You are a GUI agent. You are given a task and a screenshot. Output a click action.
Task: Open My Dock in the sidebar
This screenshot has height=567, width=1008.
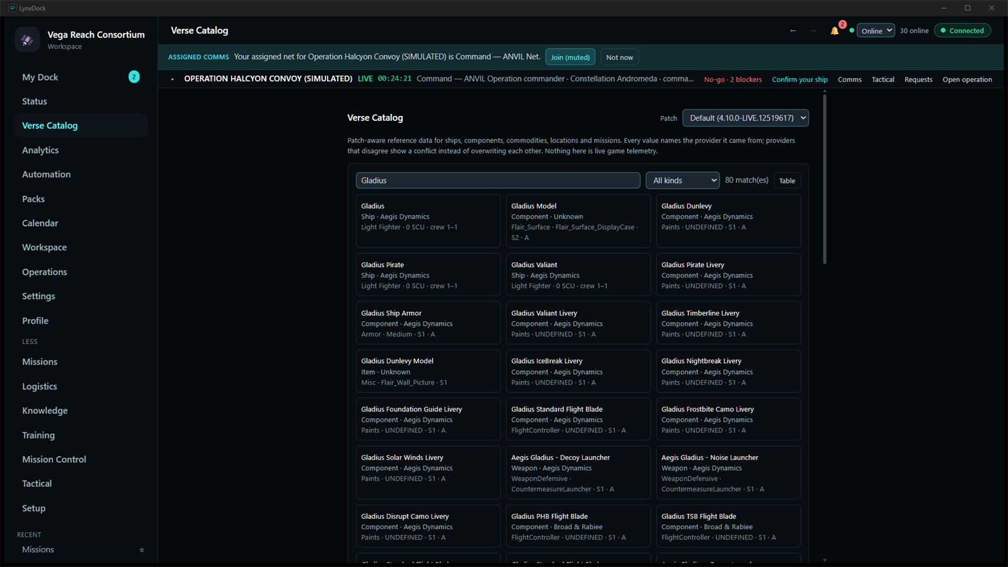click(x=81, y=77)
